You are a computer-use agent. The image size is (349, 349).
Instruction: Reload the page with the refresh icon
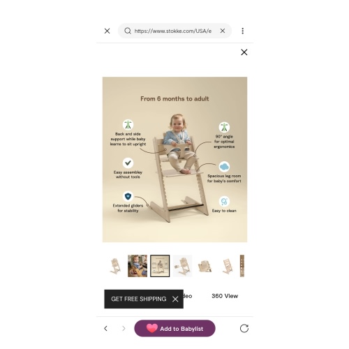click(x=244, y=328)
